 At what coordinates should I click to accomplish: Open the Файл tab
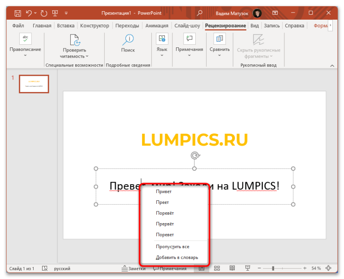coord(18,25)
